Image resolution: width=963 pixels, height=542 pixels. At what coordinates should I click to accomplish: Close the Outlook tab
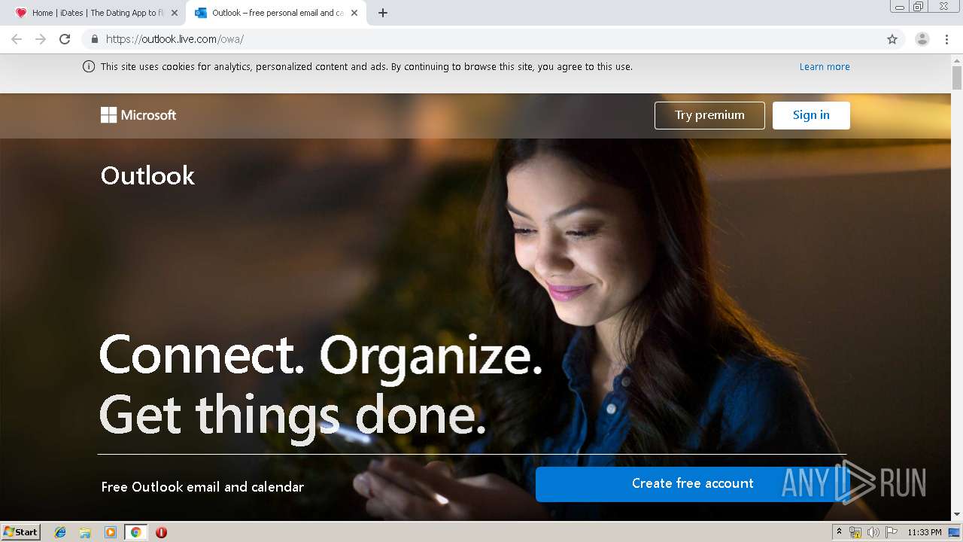point(354,13)
